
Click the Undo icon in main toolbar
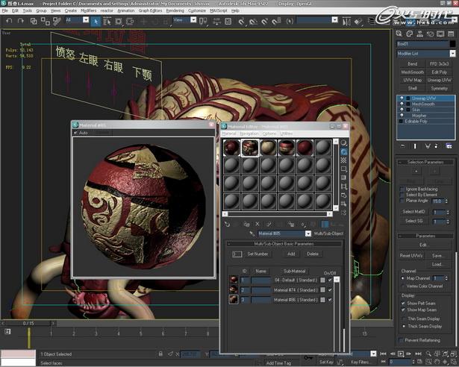click(x=9, y=21)
